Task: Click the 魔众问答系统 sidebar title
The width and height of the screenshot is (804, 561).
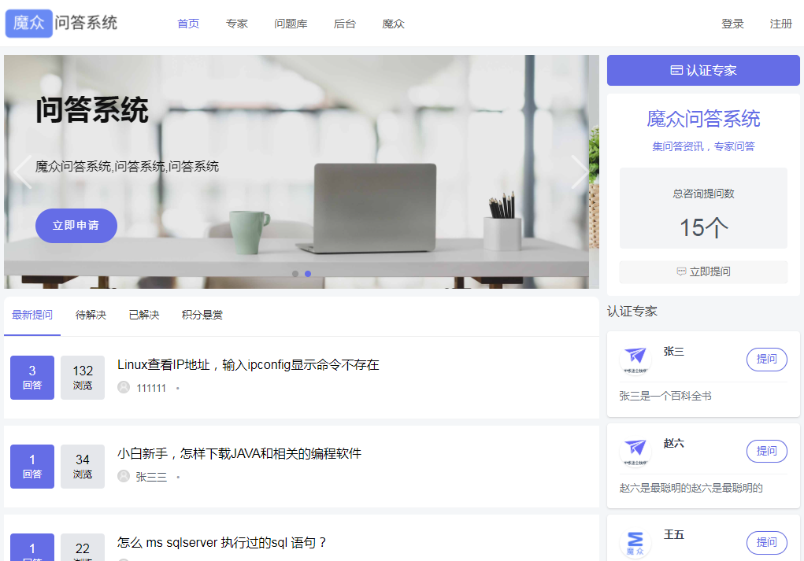Action: [703, 119]
